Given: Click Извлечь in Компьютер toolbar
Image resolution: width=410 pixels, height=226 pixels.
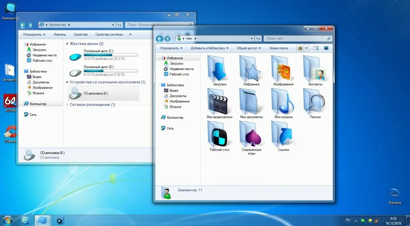Looking at the screenshot, I should [x=60, y=35].
